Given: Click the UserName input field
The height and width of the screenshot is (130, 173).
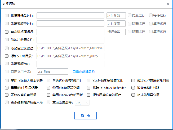Looking at the screenshot, I should (x=52, y=71).
